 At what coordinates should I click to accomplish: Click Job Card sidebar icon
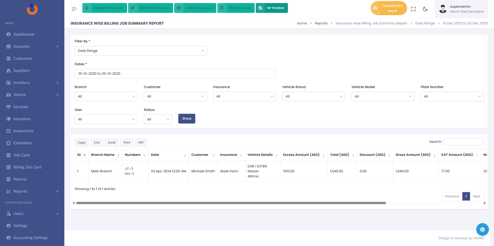8,155
